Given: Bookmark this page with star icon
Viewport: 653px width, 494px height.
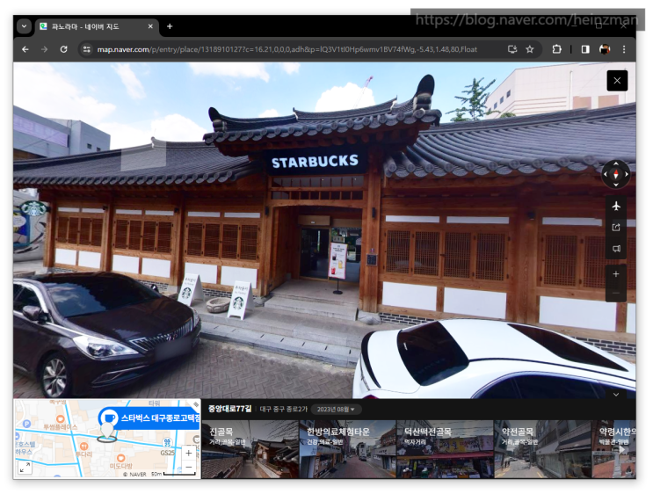Looking at the screenshot, I should [x=530, y=49].
